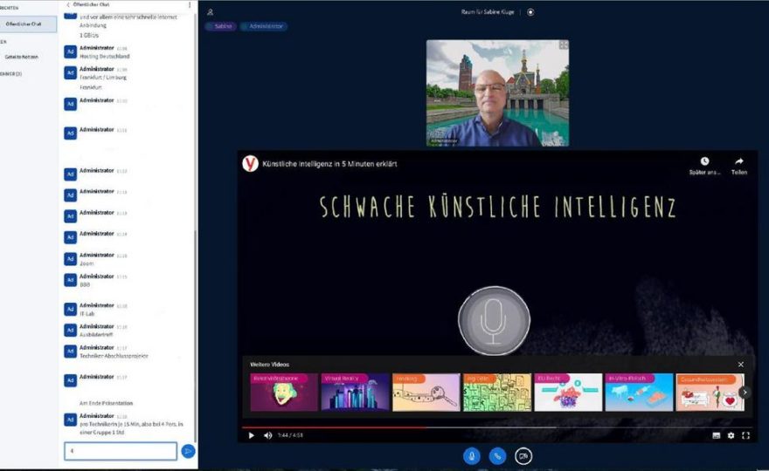
Task: Click the video time display 1:44 / 4:58
Action: point(290,435)
